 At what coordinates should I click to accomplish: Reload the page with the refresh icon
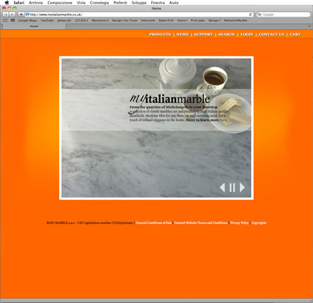click(250, 15)
